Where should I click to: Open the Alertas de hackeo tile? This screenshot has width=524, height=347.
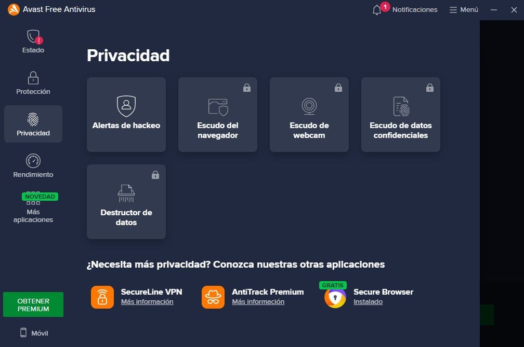[126, 115]
